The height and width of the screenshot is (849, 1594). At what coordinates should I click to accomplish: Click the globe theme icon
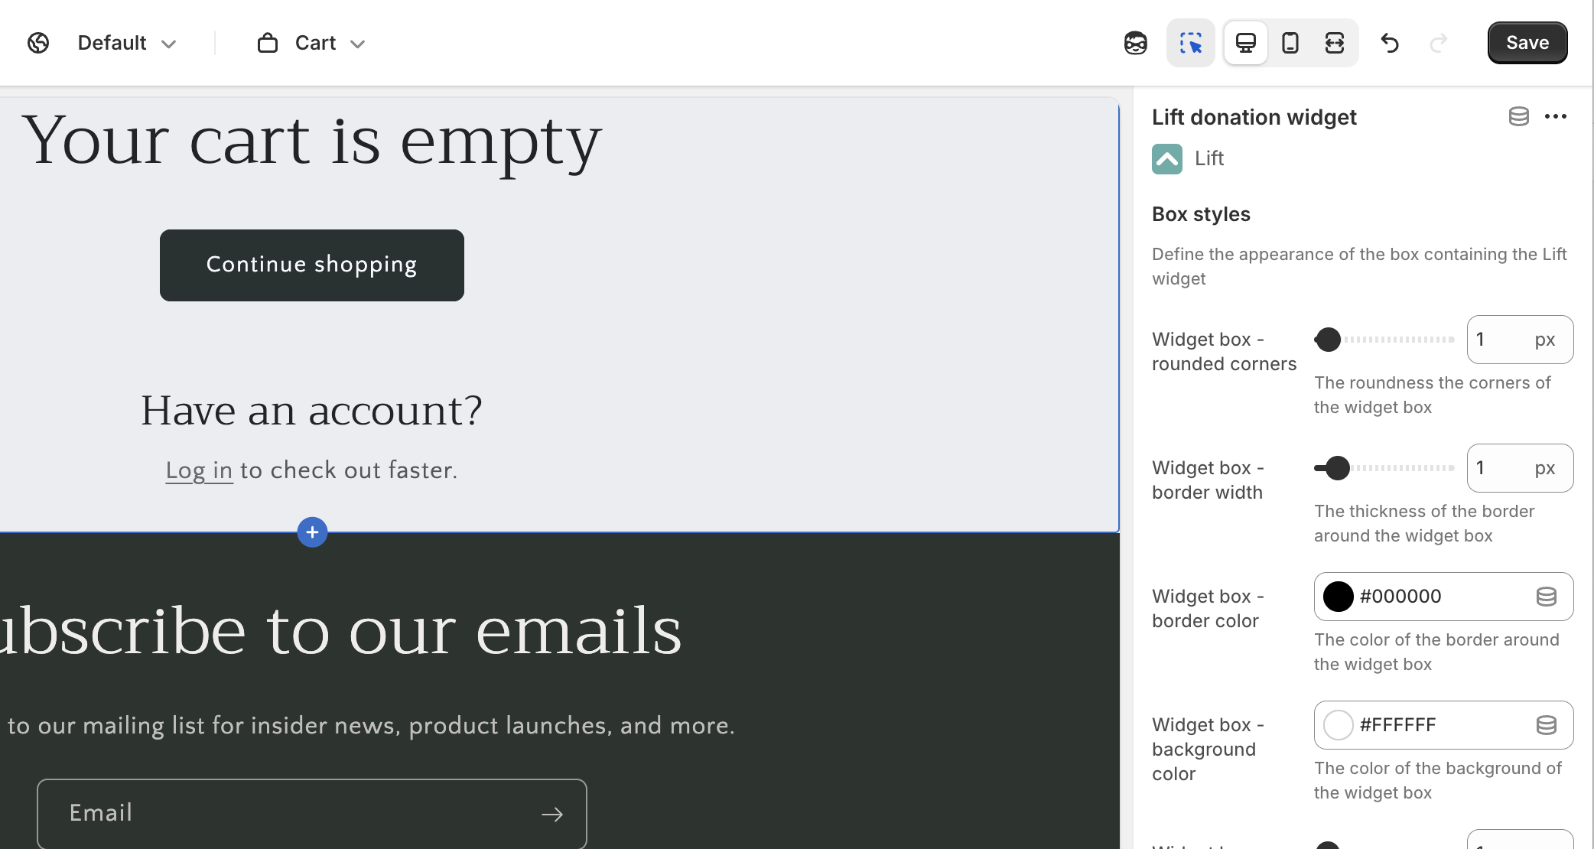point(38,43)
